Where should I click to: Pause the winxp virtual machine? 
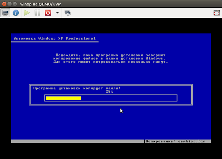(37, 13)
